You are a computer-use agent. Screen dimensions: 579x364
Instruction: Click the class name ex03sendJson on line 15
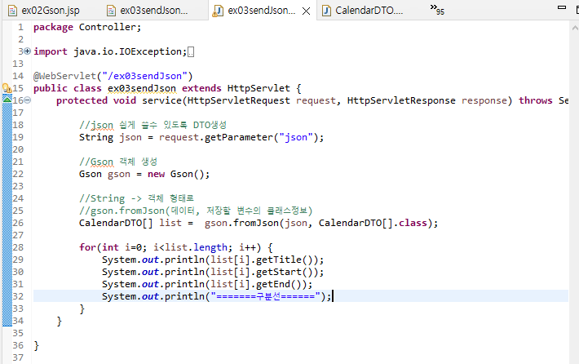coord(142,89)
